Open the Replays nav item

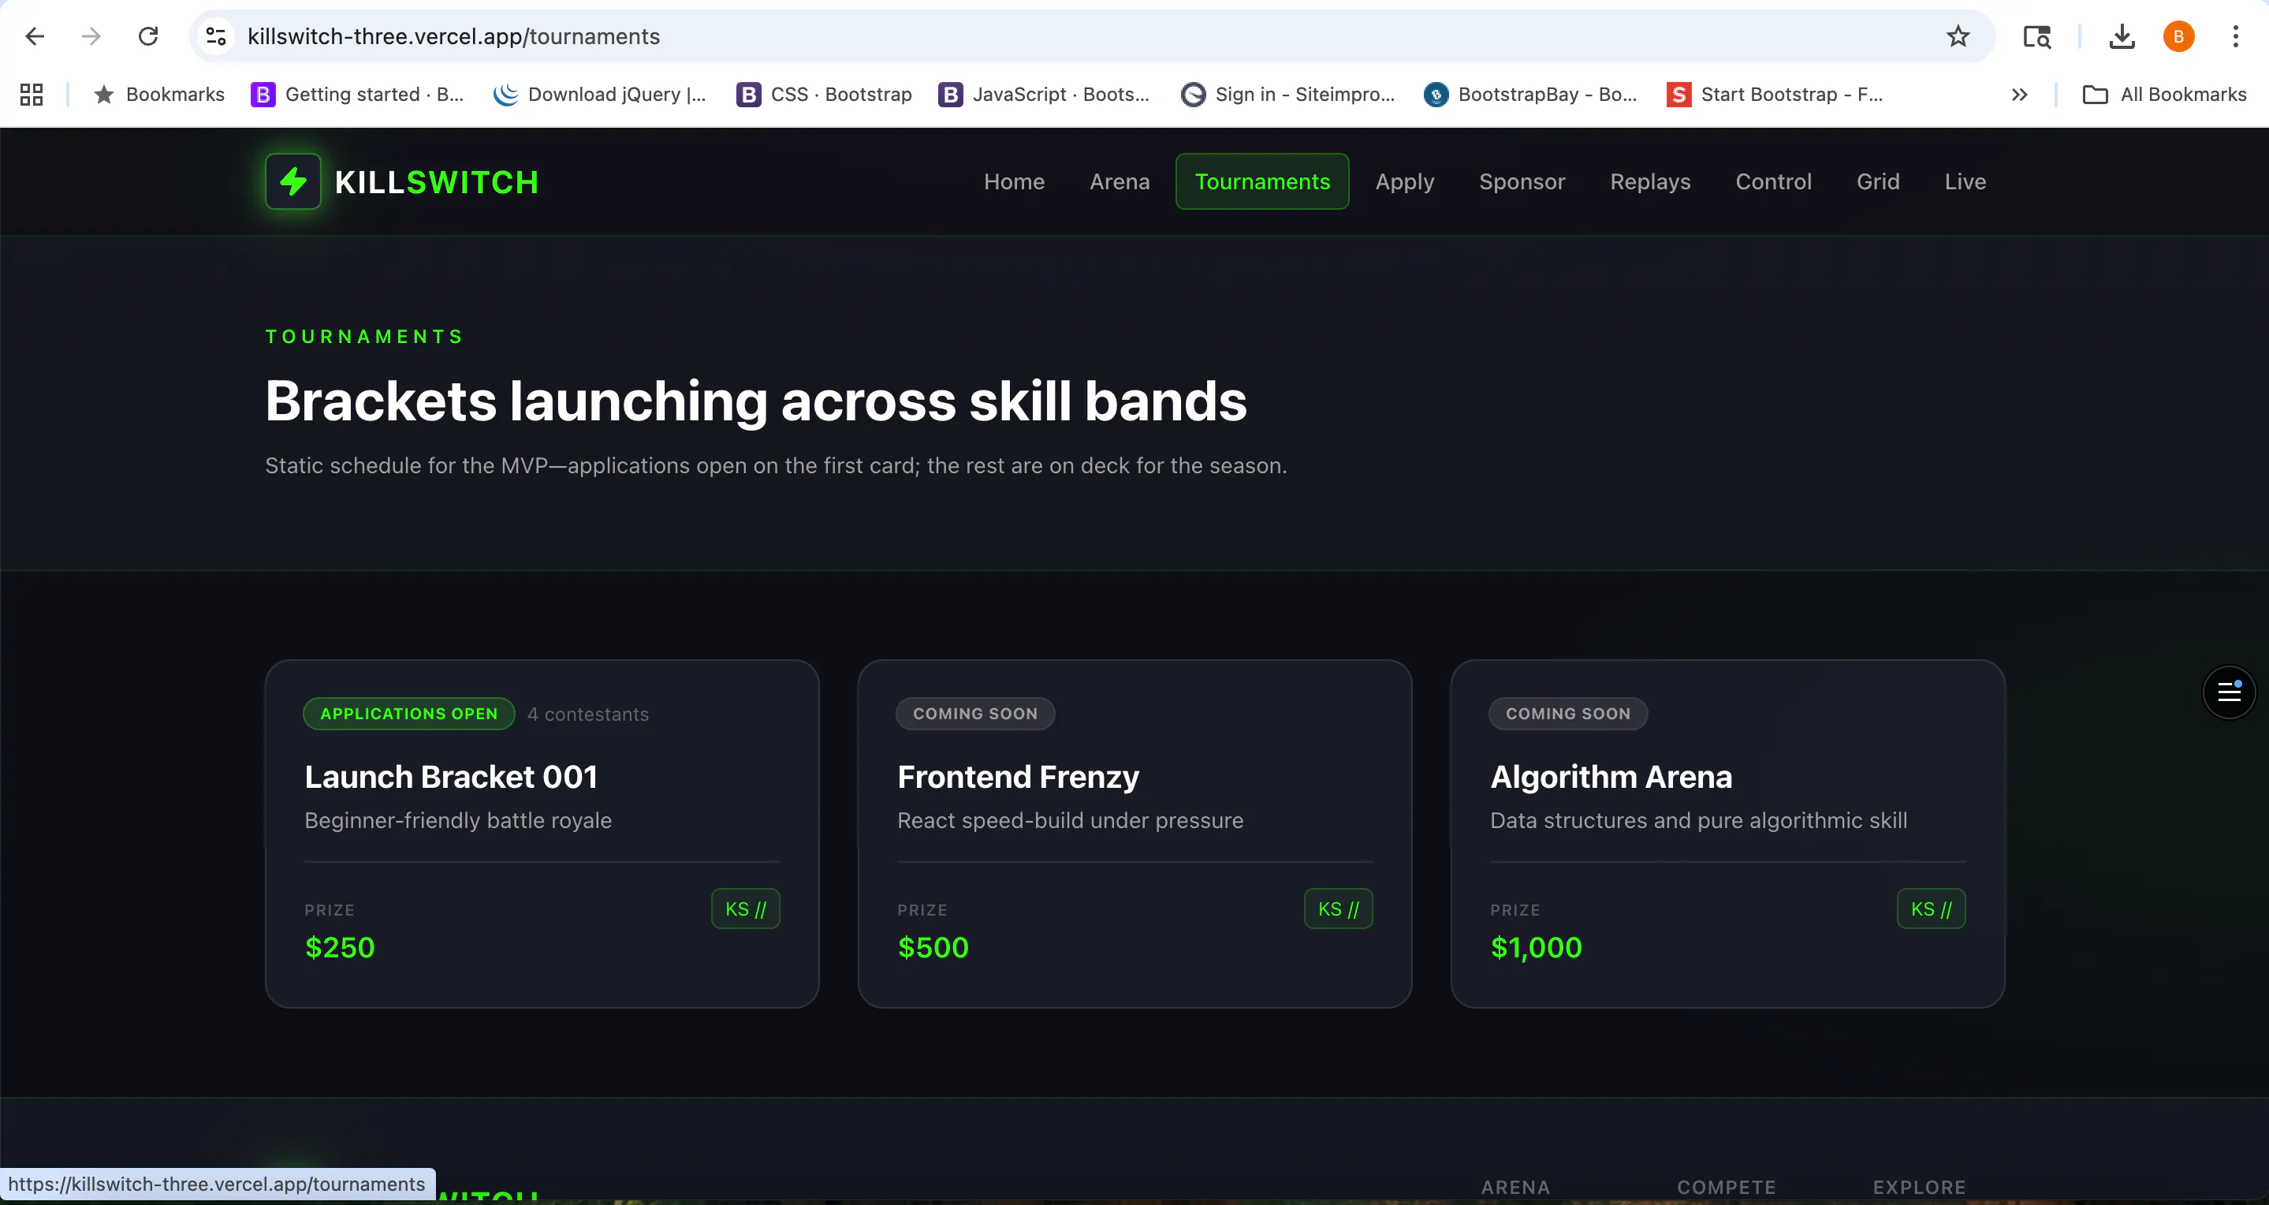click(1650, 181)
